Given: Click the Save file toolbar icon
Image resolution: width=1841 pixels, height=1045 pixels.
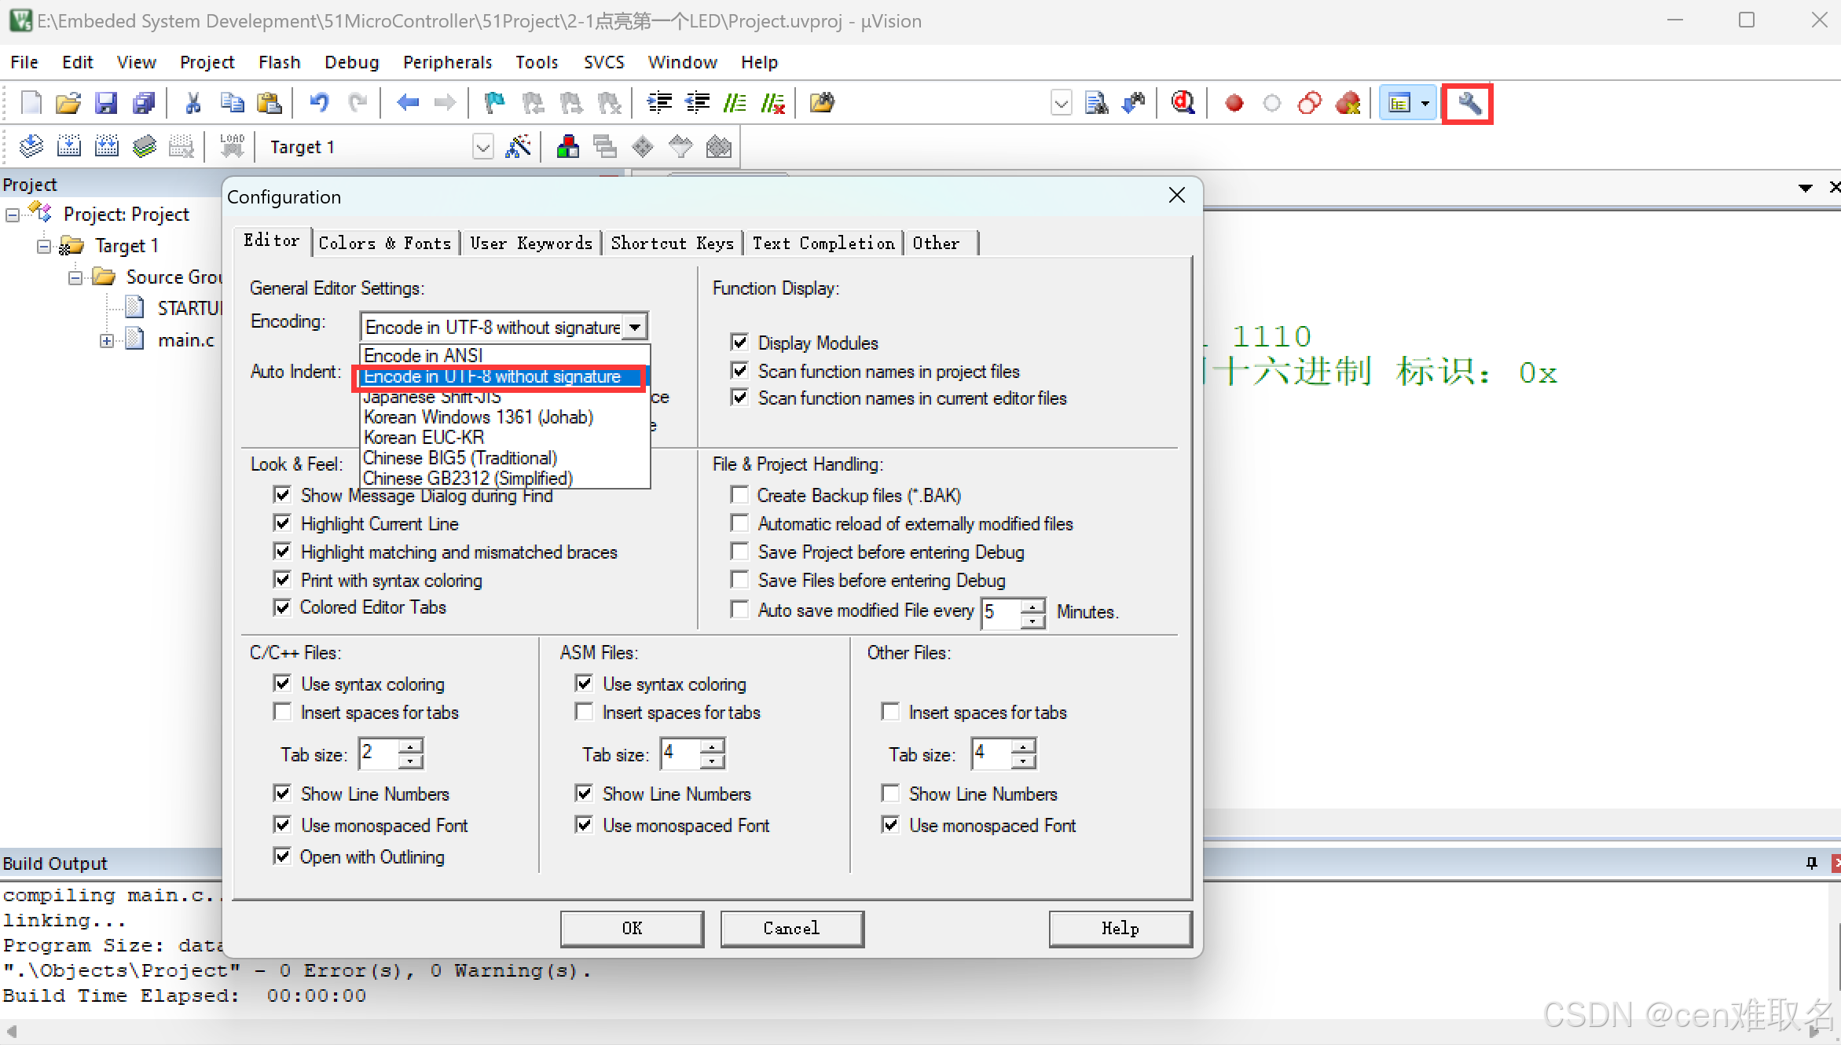Looking at the screenshot, I should tap(106, 103).
